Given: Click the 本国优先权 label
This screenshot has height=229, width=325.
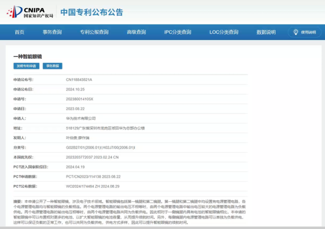Looking at the screenshot, I should [24, 157].
